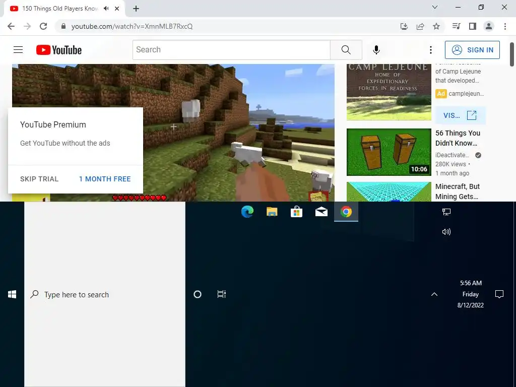The width and height of the screenshot is (516, 387).
Task: Launch Microsoft Edge from taskbar
Action: (x=247, y=212)
